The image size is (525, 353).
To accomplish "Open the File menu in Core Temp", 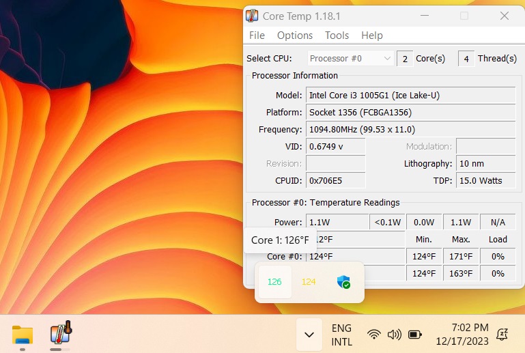I will [257, 36].
